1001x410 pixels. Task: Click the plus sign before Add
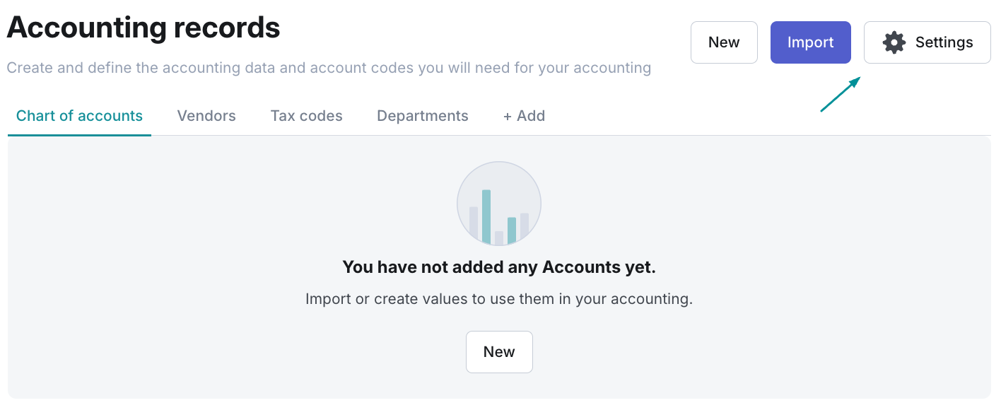(x=507, y=116)
